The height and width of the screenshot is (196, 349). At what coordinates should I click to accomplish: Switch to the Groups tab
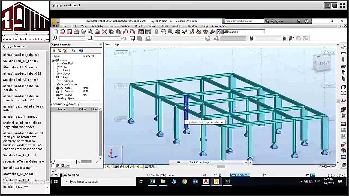(73, 104)
